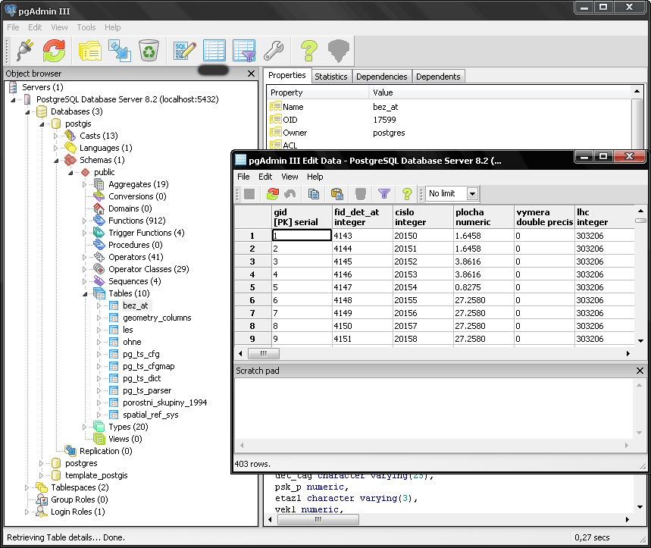Image resolution: width=651 pixels, height=548 pixels.
Task: Click the create new object toolbar icon
Action: (120, 51)
